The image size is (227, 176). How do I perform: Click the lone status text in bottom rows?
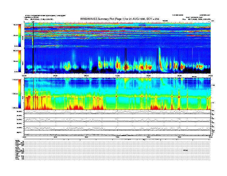(185, 150)
